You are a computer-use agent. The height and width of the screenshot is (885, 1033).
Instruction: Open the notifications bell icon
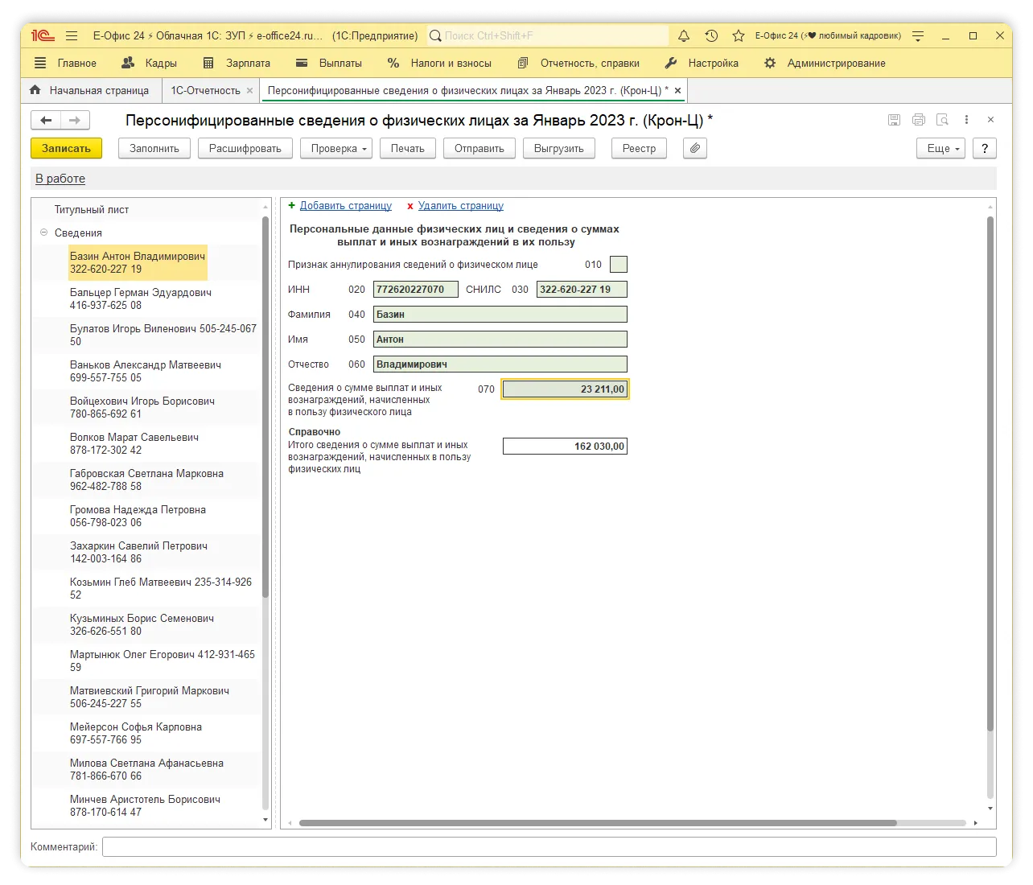tap(683, 36)
